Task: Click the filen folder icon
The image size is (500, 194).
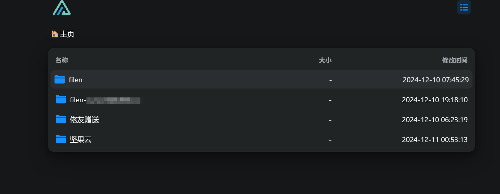Action: pos(60,80)
